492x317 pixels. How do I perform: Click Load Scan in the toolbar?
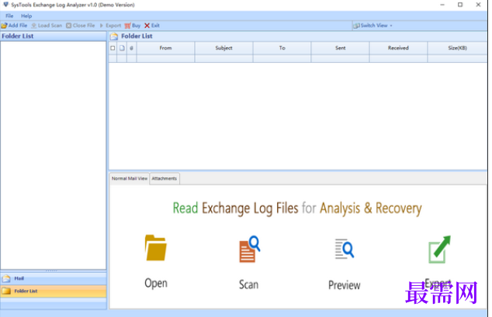47,26
